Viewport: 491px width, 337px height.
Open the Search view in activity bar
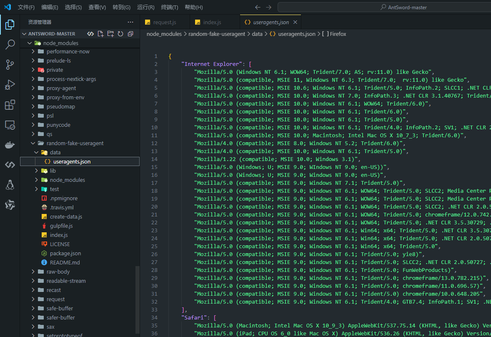(x=10, y=45)
